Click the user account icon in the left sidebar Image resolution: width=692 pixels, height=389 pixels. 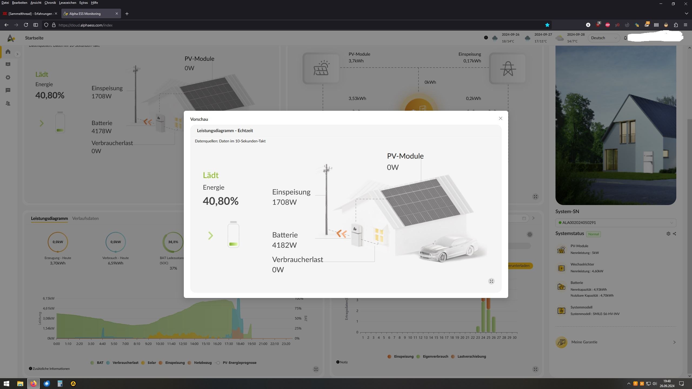(8, 103)
